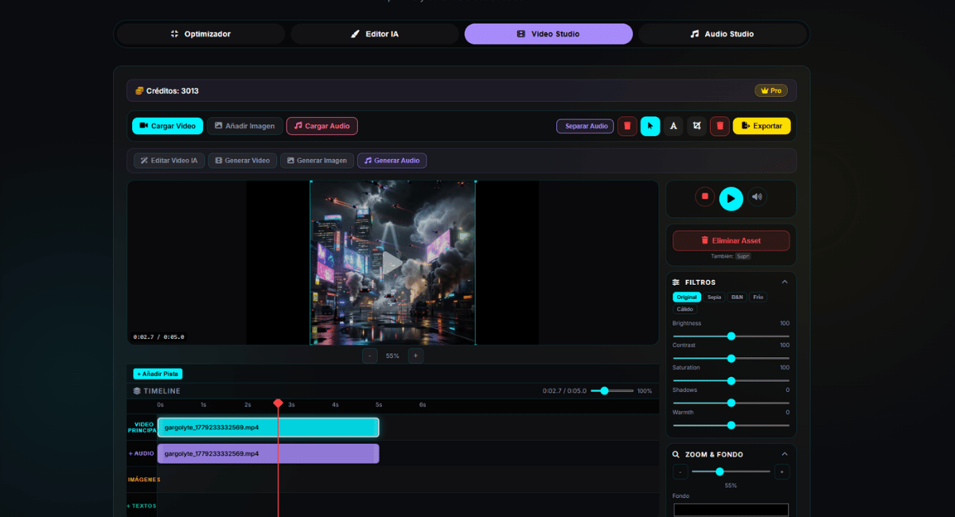Adjust the Brightness slider
955x517 pixels.
point(731,336)
